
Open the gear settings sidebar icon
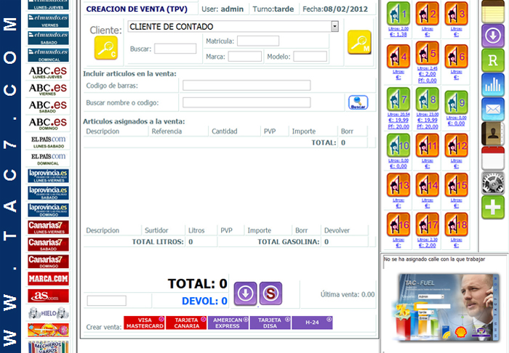(493, 183)
